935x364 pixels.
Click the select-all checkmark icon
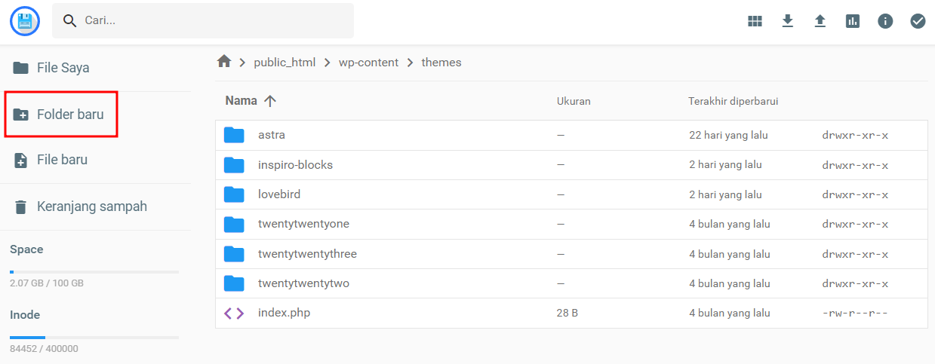(x=918, y=21)
